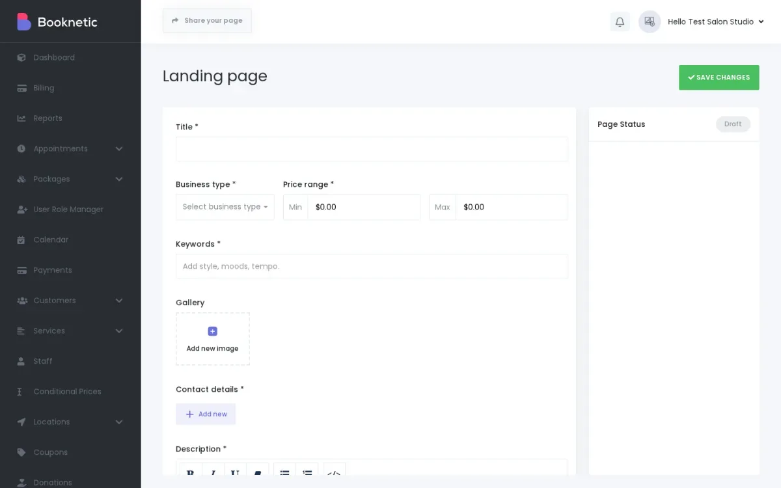The width and height of the screenshot is (781, 488).
Task: Click the Price range label
Action: 308,184
